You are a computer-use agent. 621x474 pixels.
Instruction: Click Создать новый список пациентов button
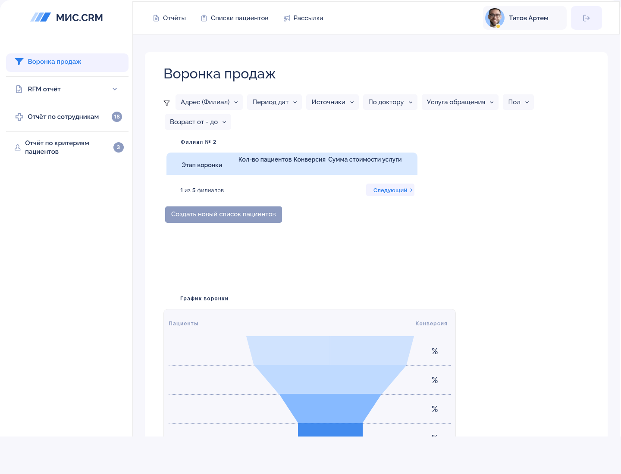pos(223,215)
